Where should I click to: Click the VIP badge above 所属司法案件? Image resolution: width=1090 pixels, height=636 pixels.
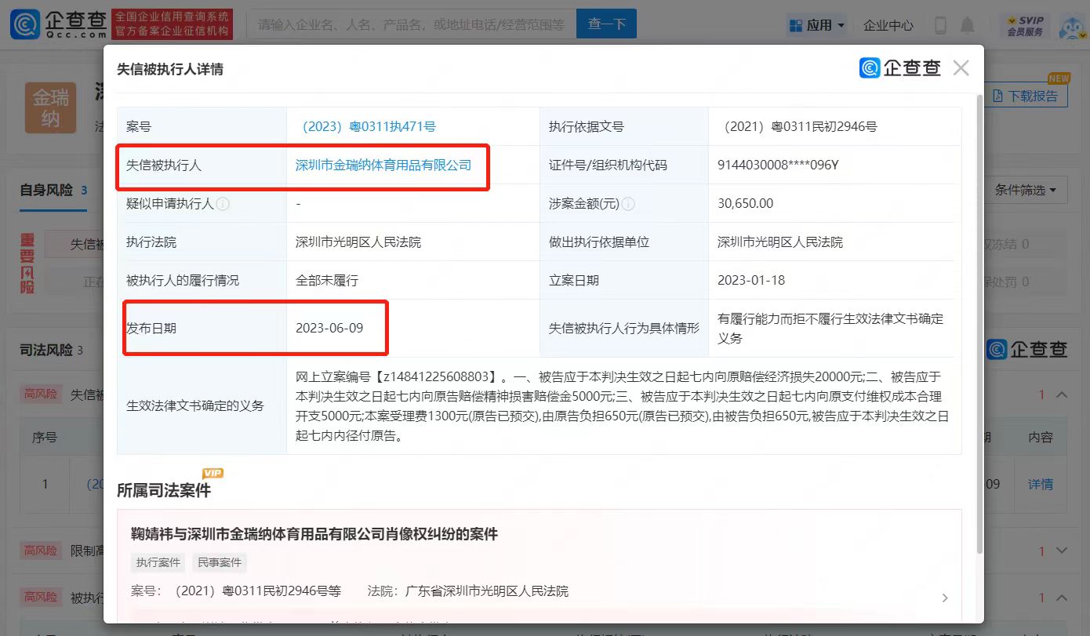pyautogui.click(x=213, y=473)
